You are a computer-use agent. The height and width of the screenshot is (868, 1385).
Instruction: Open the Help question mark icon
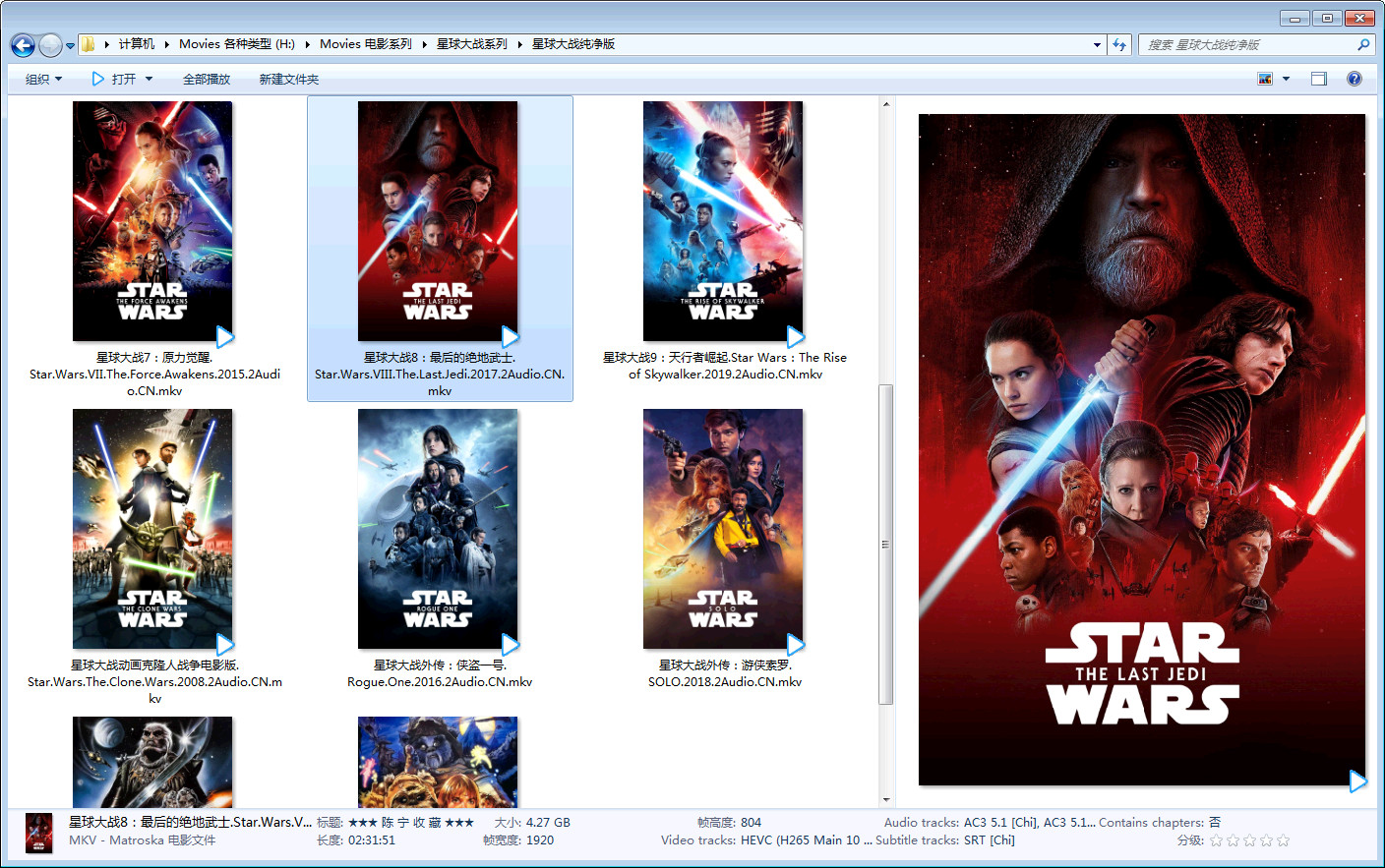1355,79
